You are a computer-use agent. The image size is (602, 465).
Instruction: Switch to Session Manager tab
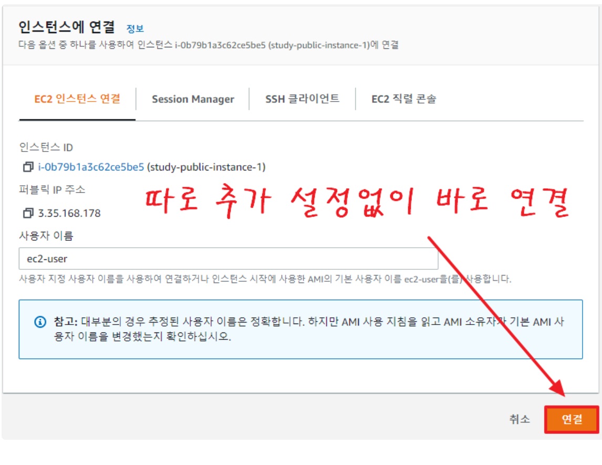(193, 99)
